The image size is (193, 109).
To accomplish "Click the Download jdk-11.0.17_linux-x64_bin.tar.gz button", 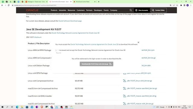I will click(96, 64).
